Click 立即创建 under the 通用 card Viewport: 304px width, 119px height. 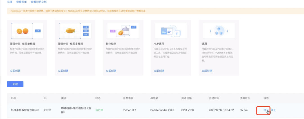coord(207,71)
